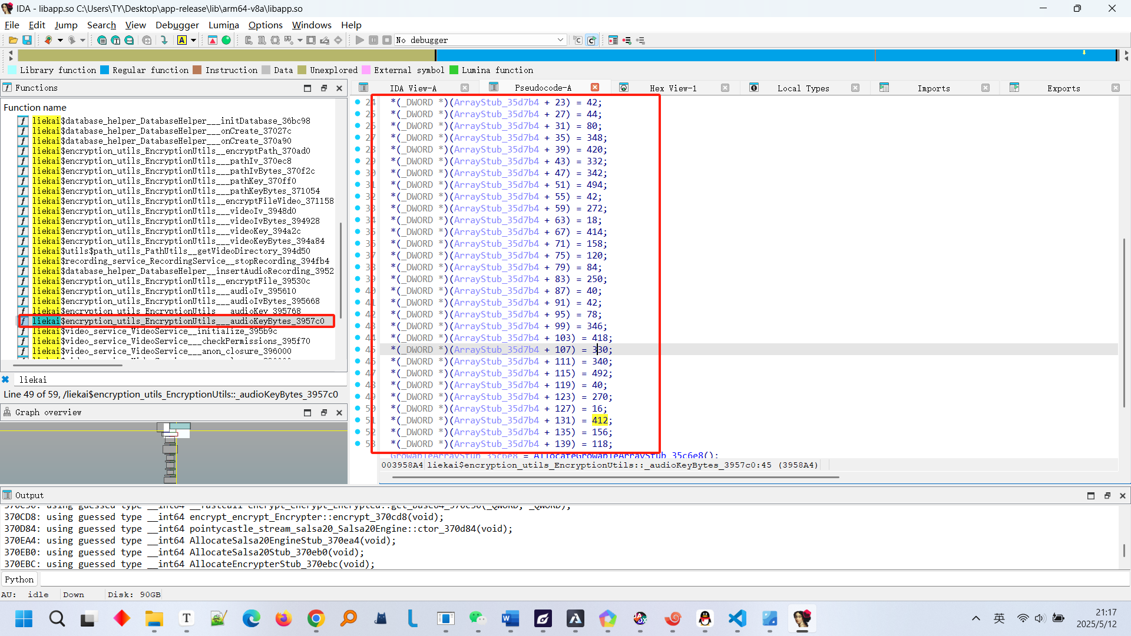This screenshot has height=636, width=1131.
Task: Click the Function name column header
Action: [35, 107]
